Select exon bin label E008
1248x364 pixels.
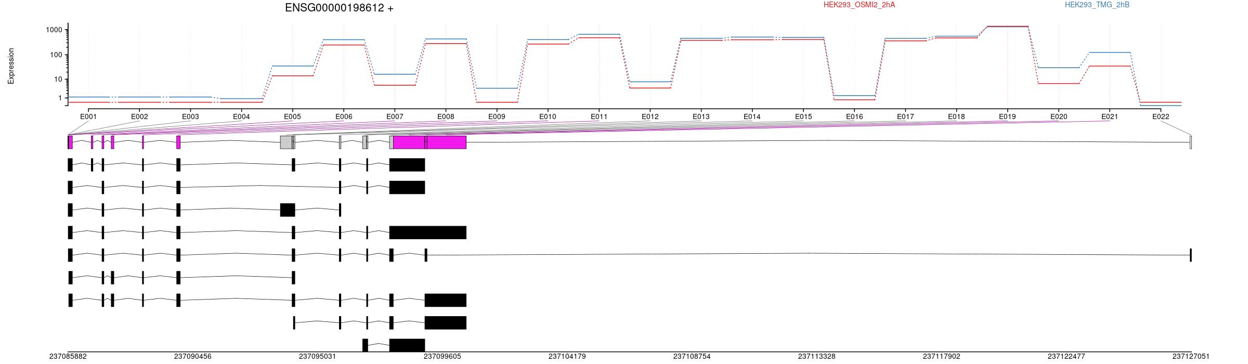(x=446, y=116)
